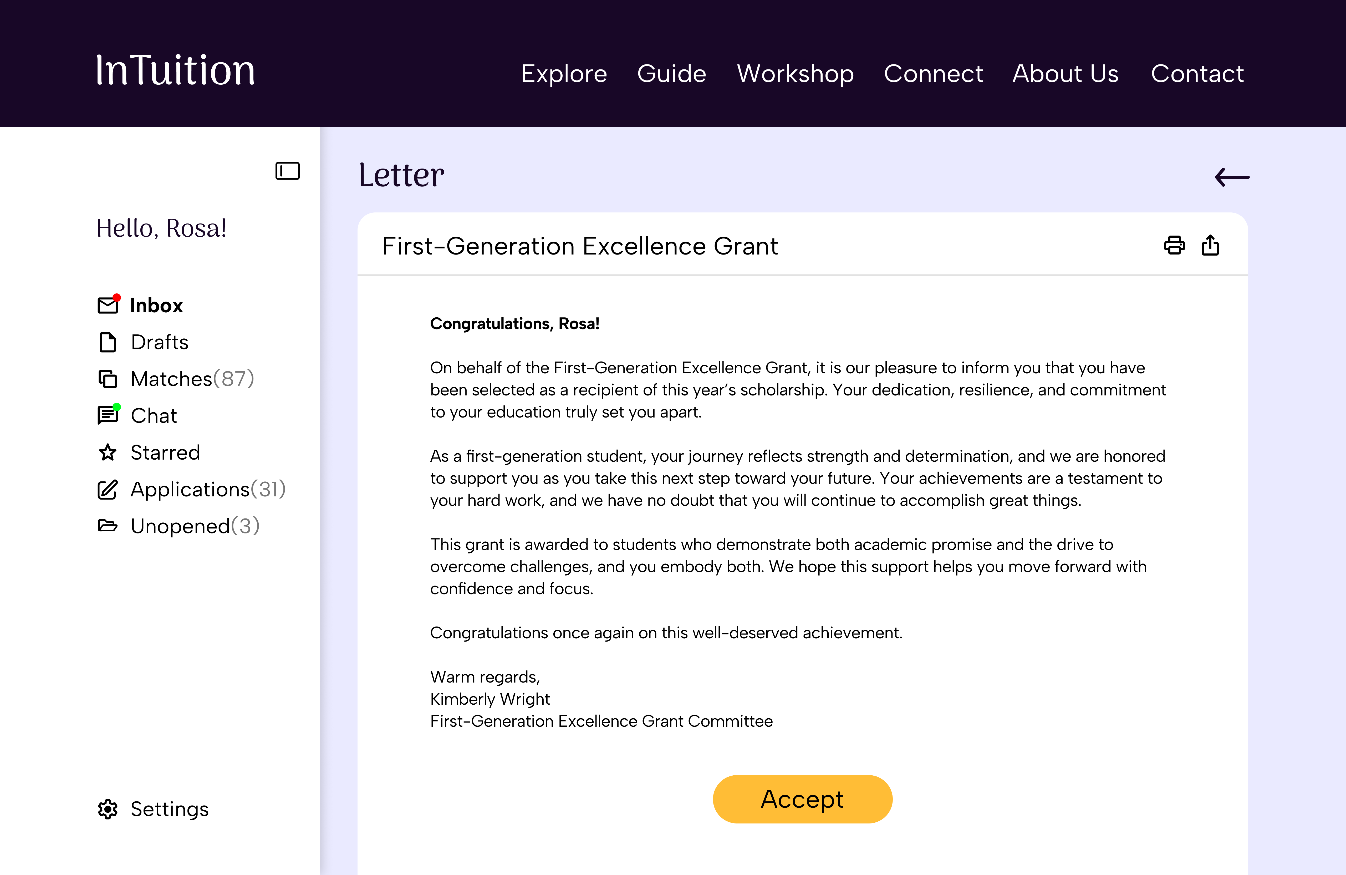Show Starred items

pos(165,452)
